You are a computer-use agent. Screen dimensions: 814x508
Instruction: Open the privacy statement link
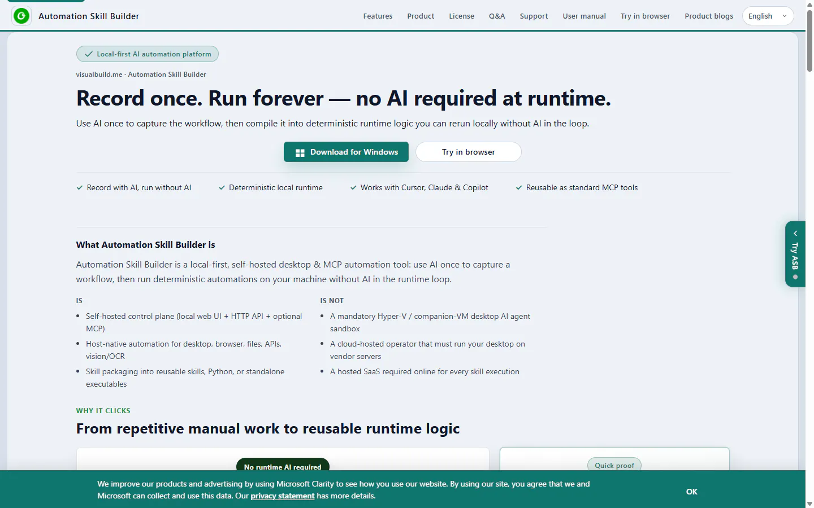[x=283, y=496]
